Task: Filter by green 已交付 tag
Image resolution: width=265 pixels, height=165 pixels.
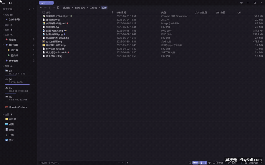Action: 14,55
